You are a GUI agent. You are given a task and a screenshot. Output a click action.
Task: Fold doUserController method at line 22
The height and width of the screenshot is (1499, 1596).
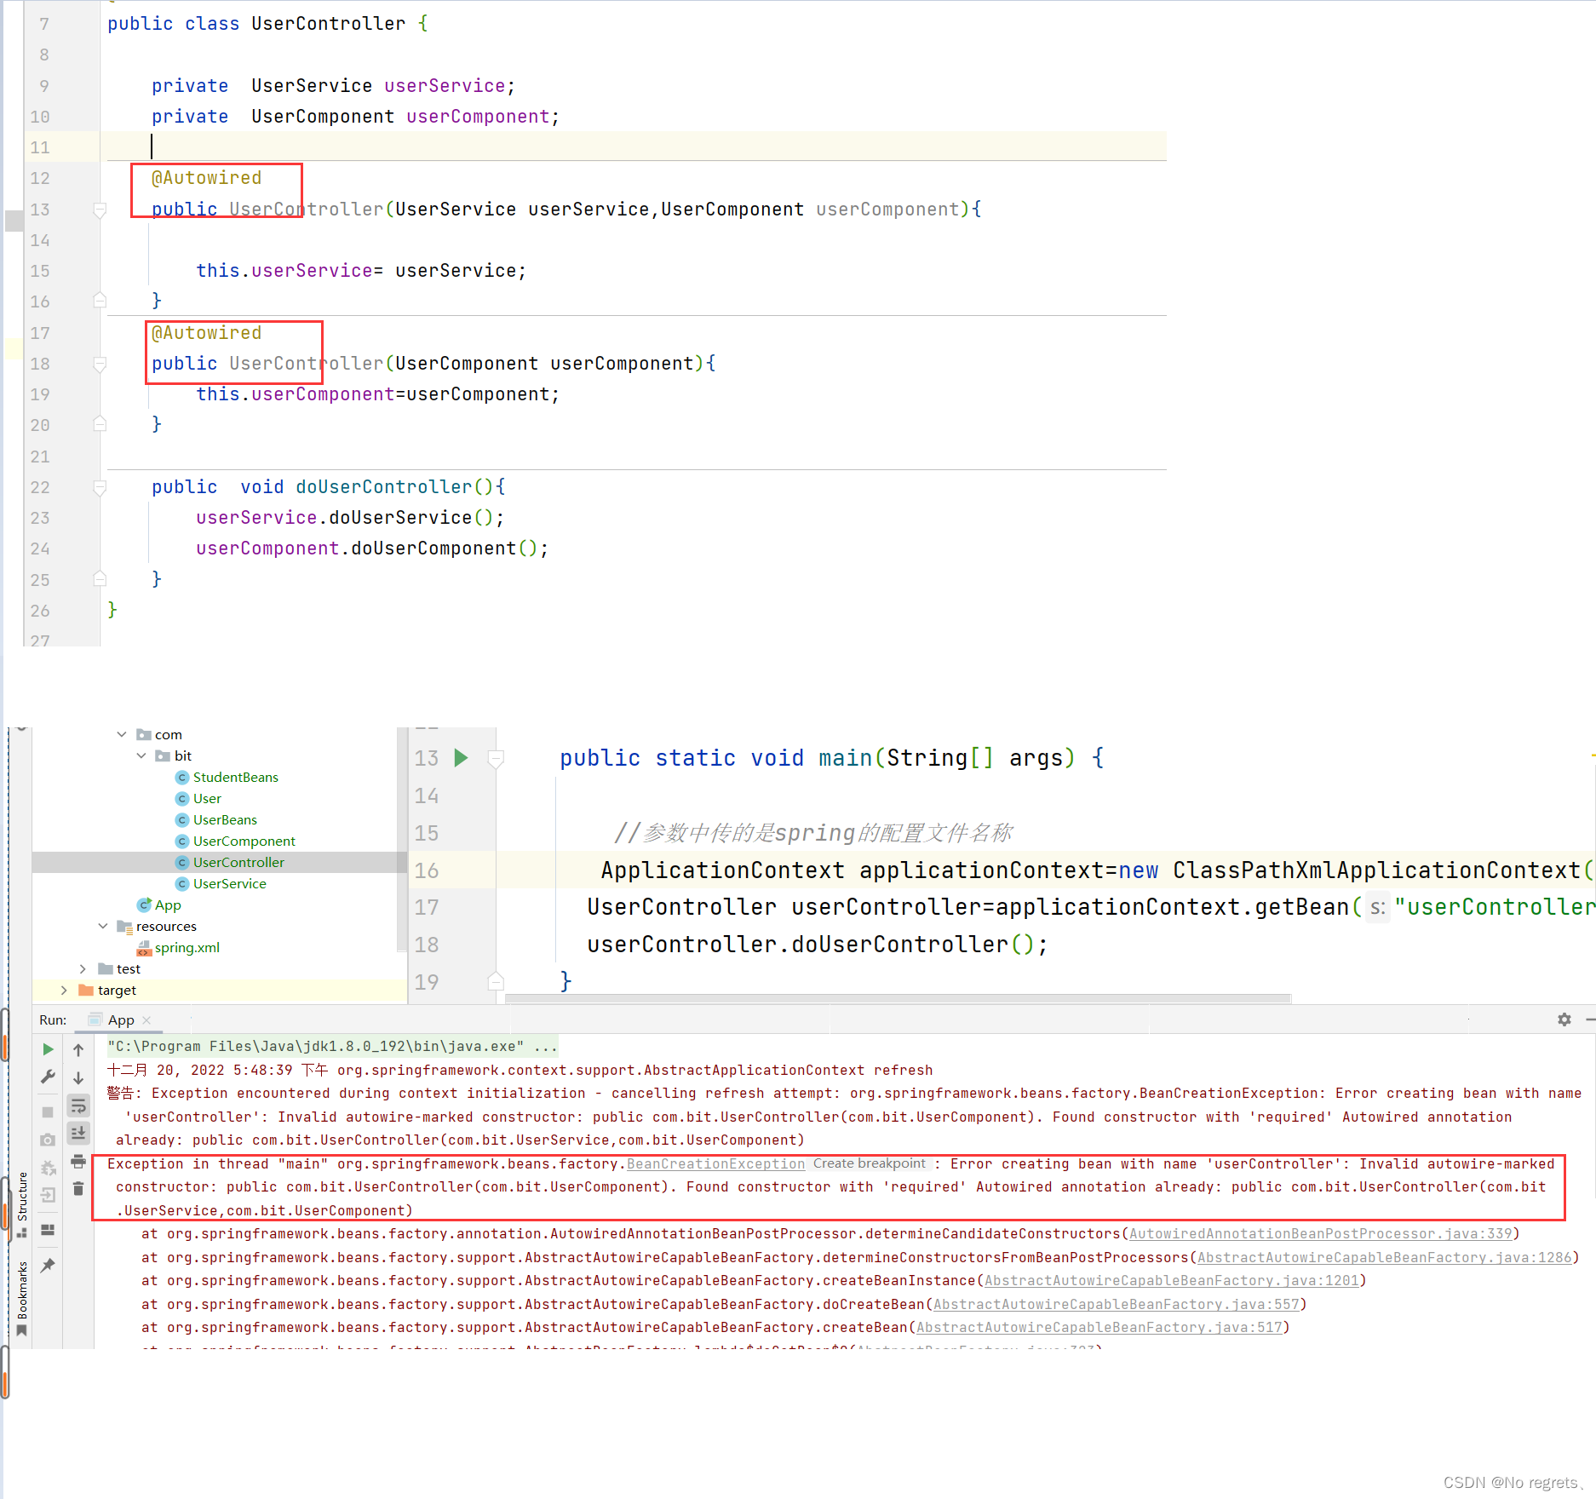tap(100, 488)
